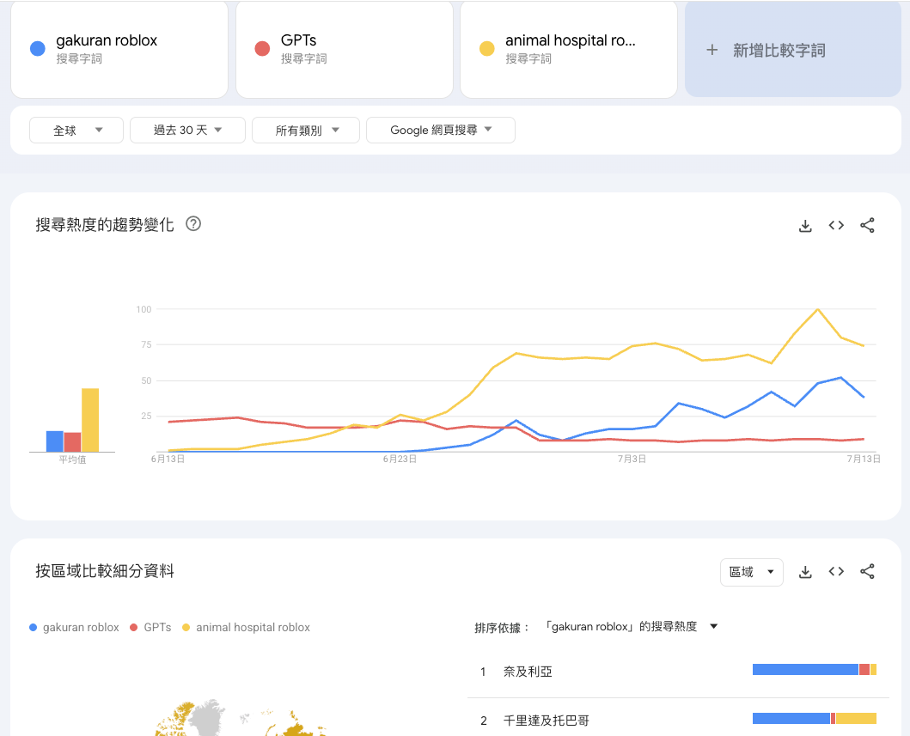Click gakuran roblox in the map legend
Image resolution: width=910 pixels, height=736 pixels.
pyautogui.click(x=74, y=627)
